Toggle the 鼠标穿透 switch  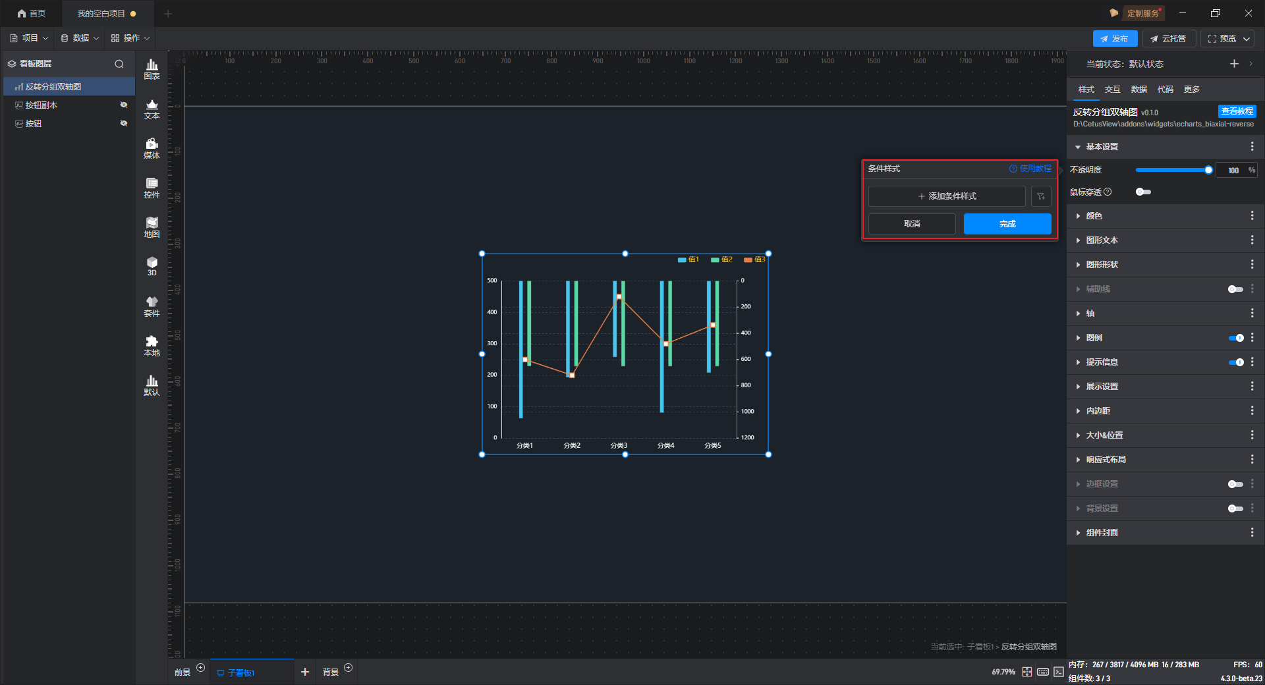point(1143,192)
